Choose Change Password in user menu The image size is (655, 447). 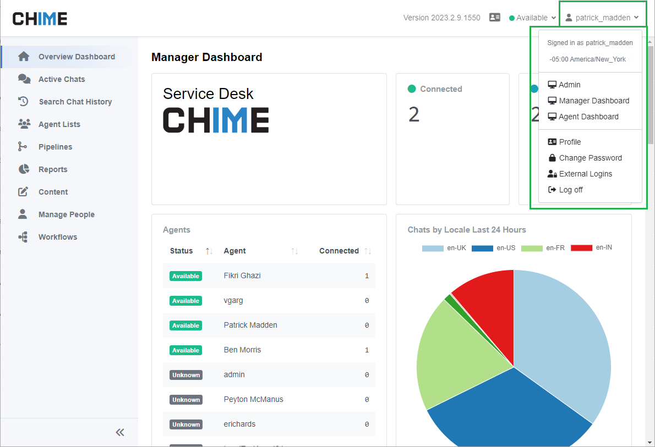pyautogui.click(x=590, y=158)
